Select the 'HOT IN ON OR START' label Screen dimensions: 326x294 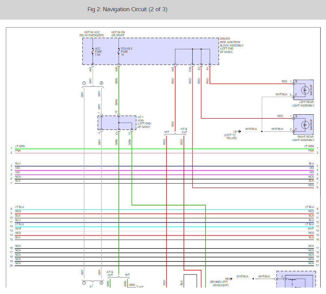coord(118,34)
